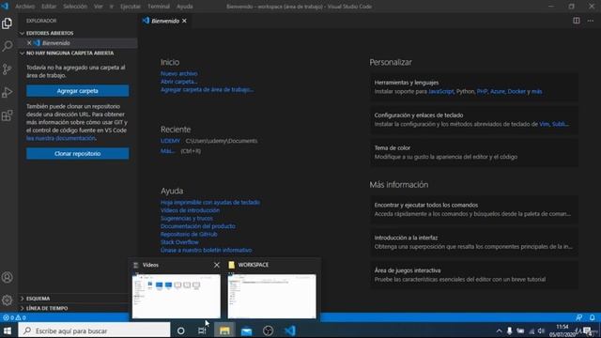This screenshot has height=338, width=601.
Task: Close Bienvenido in the open editors list
Action: tap(29, 43)
